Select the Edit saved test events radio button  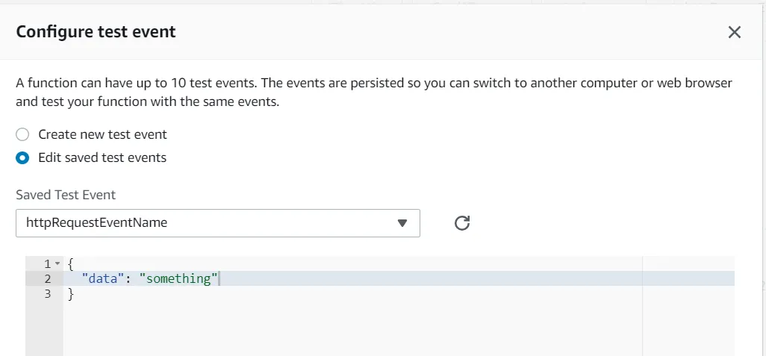point(23,157)
